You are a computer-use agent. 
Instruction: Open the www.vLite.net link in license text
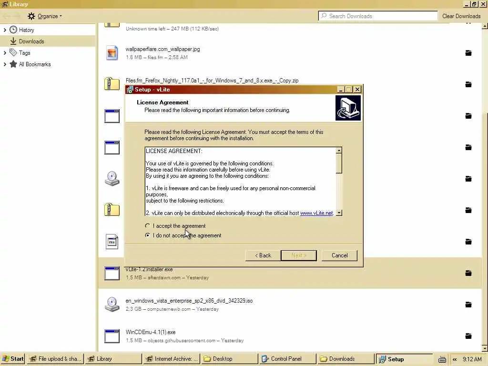316,213
